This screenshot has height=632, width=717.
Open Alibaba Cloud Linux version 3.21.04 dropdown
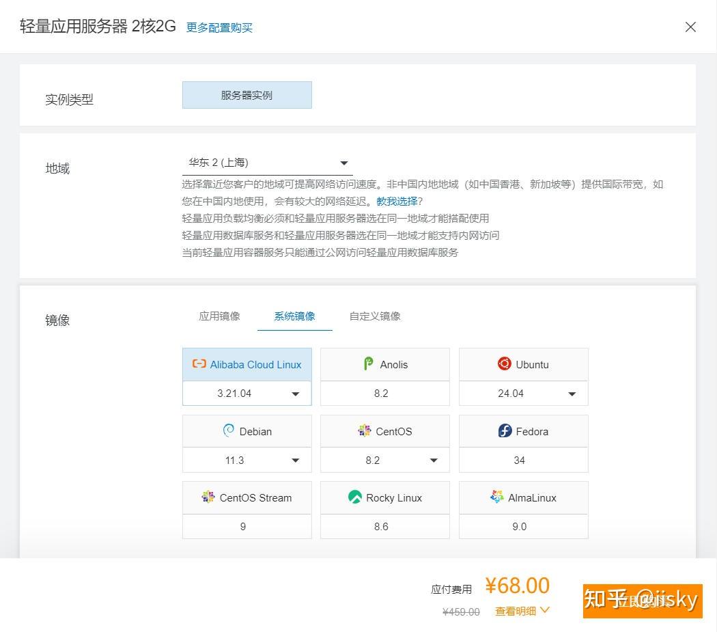pos(247,394)
